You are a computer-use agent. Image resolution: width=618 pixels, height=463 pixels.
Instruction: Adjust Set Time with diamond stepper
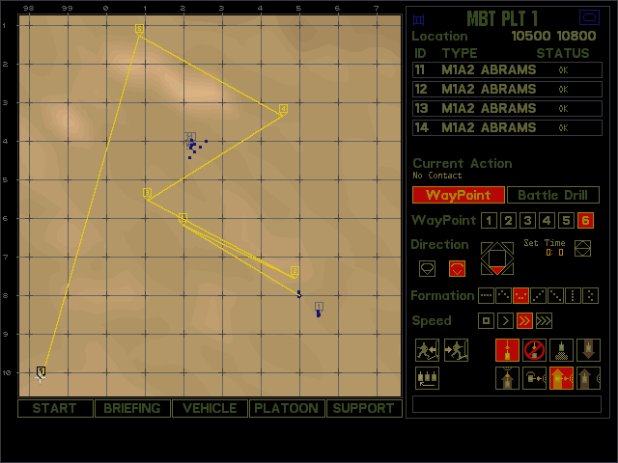point(582,249)
